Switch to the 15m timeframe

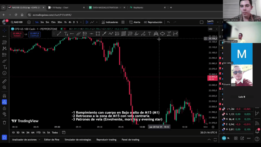53,22
